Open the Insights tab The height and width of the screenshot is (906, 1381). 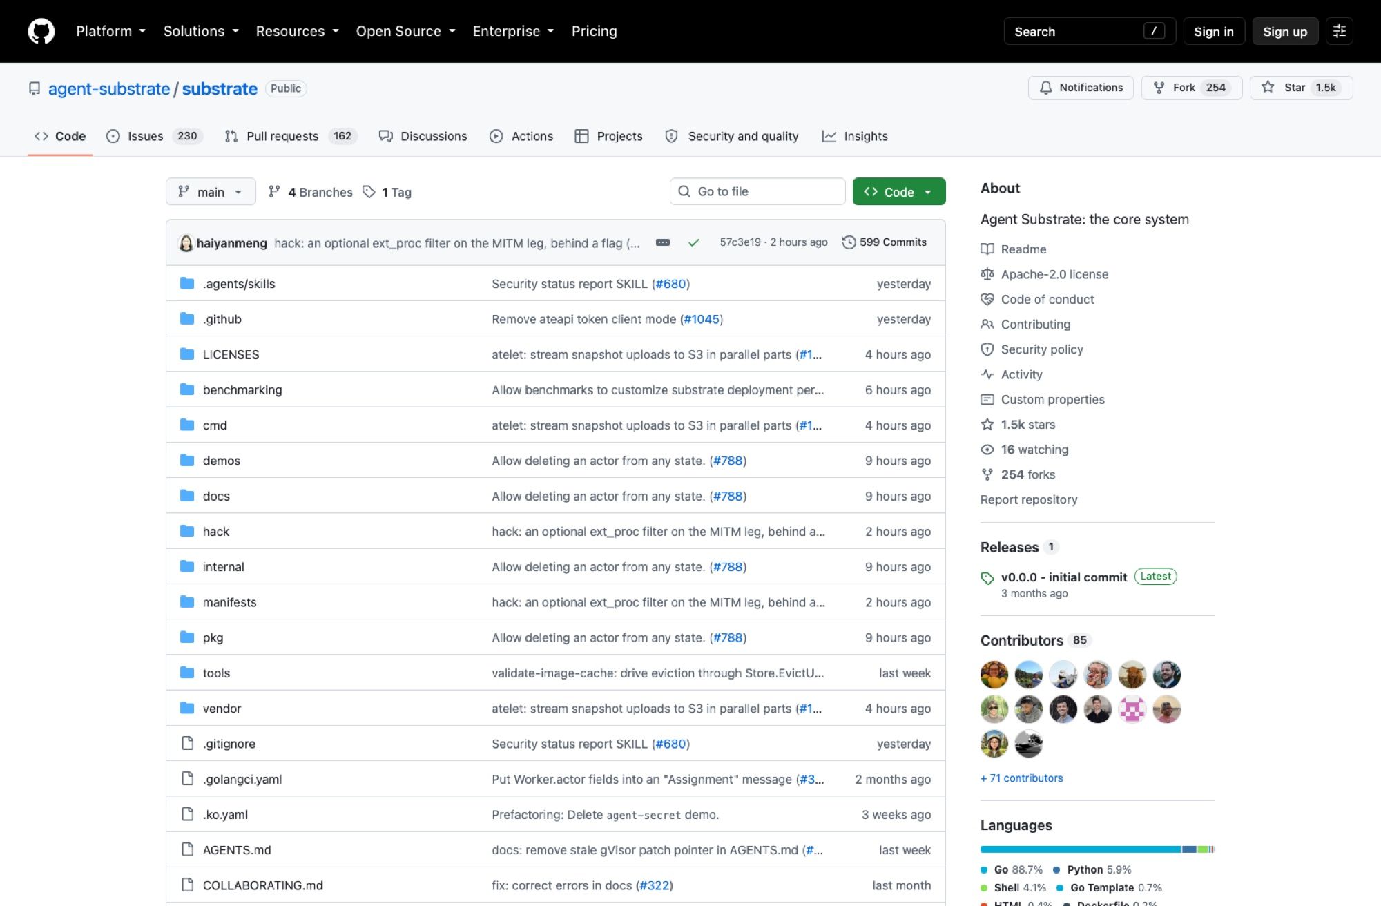[x=855, y=136]
